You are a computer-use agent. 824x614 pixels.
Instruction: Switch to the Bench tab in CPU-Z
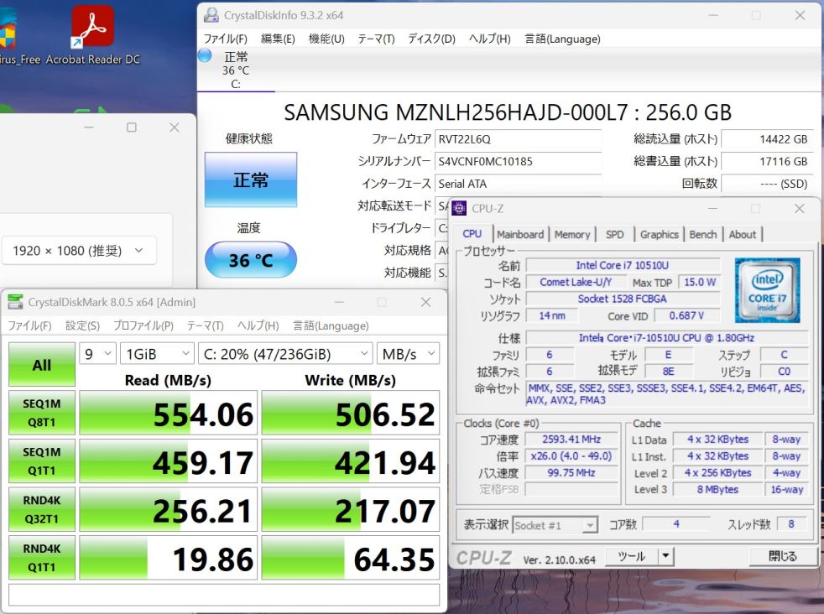click(702, 234)
